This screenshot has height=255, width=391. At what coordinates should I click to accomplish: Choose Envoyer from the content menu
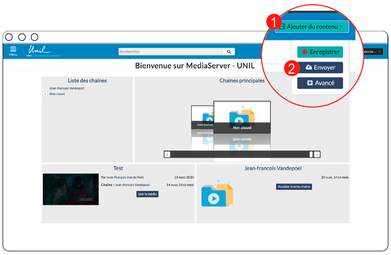pyautogui.click(x=320, y=67)
